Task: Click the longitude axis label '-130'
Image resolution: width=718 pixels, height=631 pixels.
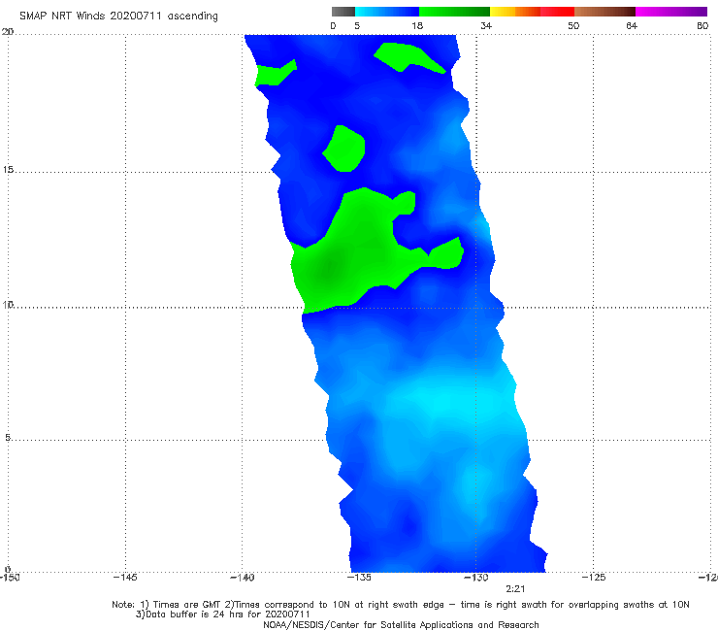Action: [x=476, y=577]
